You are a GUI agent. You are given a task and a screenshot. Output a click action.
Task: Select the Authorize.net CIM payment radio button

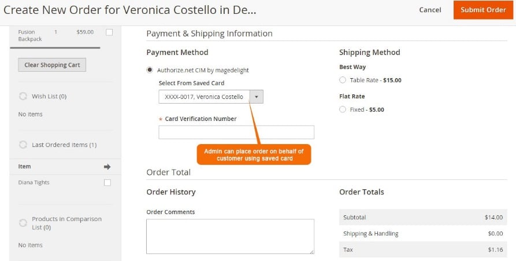coord(150,70)
